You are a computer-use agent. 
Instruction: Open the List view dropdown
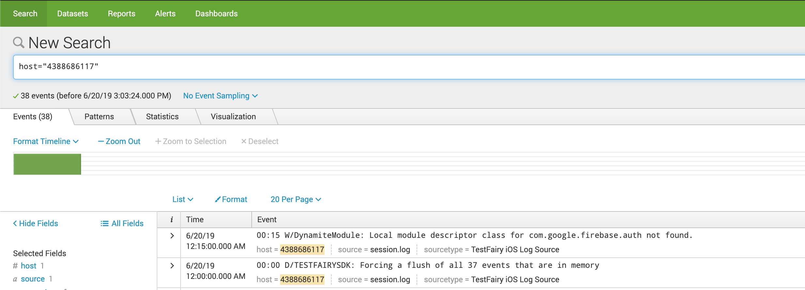[183, 199]
